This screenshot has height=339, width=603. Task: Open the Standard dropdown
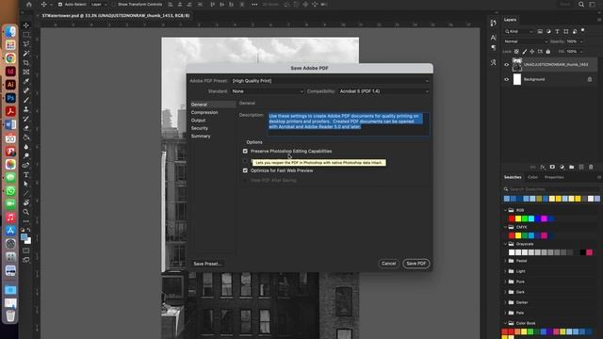click(268, 91)
